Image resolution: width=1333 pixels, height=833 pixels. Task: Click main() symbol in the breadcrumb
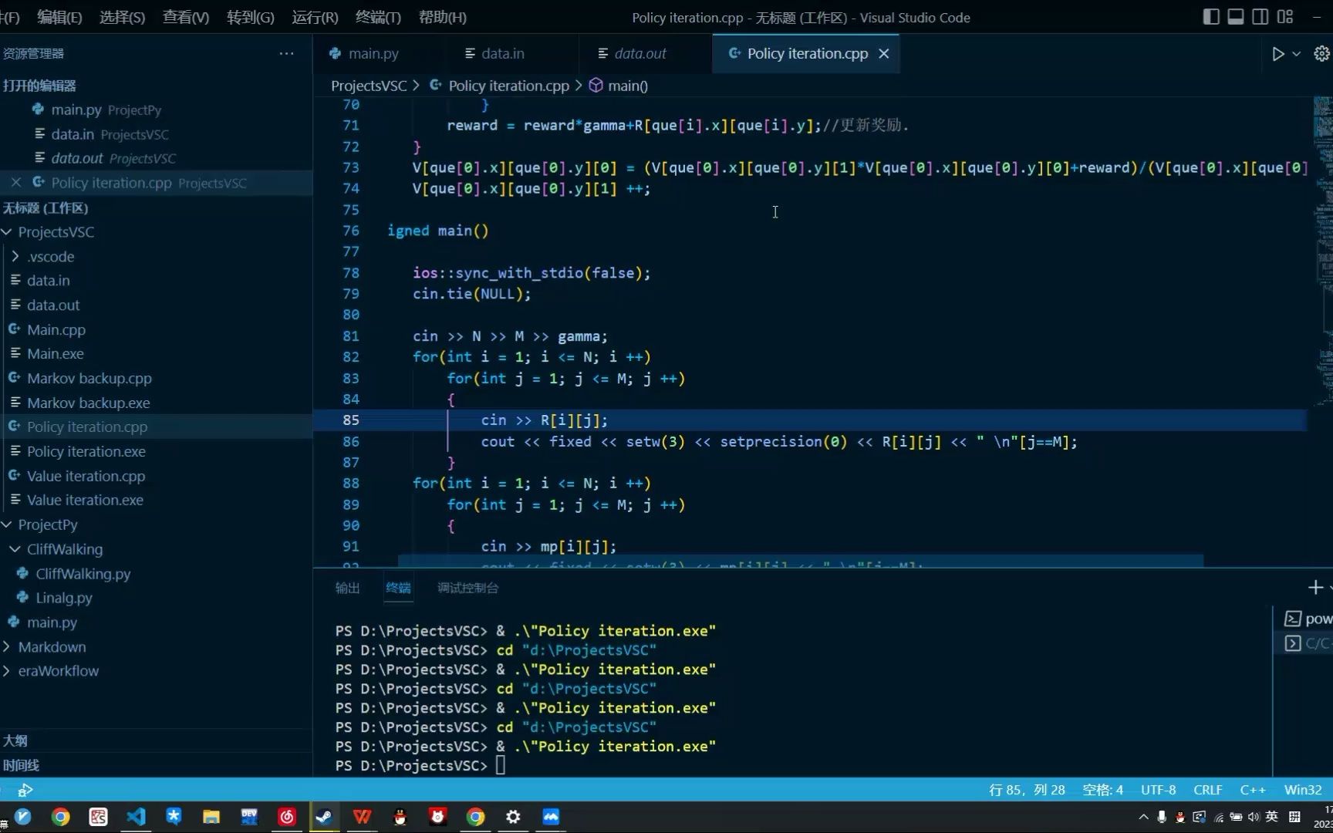point(627,86)
